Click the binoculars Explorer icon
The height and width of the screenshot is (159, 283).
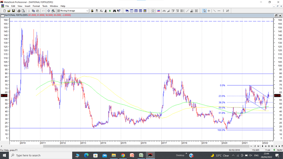click(114, 11)
